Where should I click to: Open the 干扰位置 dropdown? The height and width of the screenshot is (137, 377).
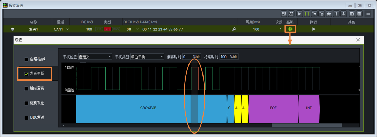coord(95,57)
